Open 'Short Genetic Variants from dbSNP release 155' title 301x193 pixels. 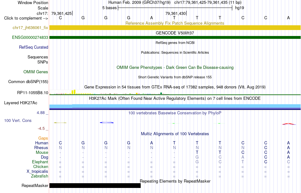coord(175,77)
